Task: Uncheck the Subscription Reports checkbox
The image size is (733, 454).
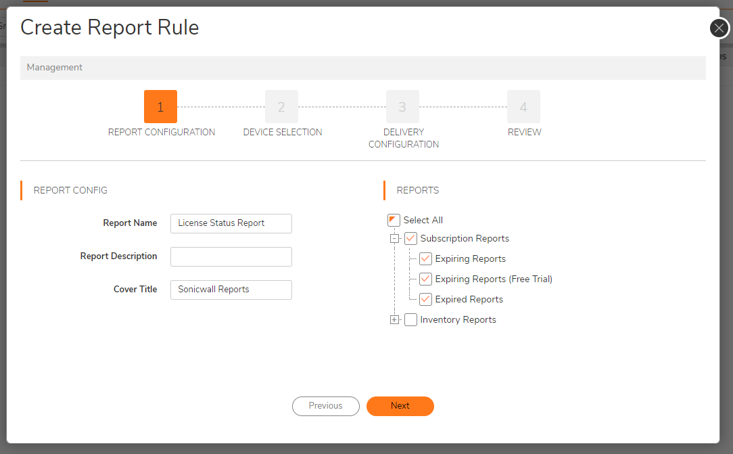Action: click(410, 239)
